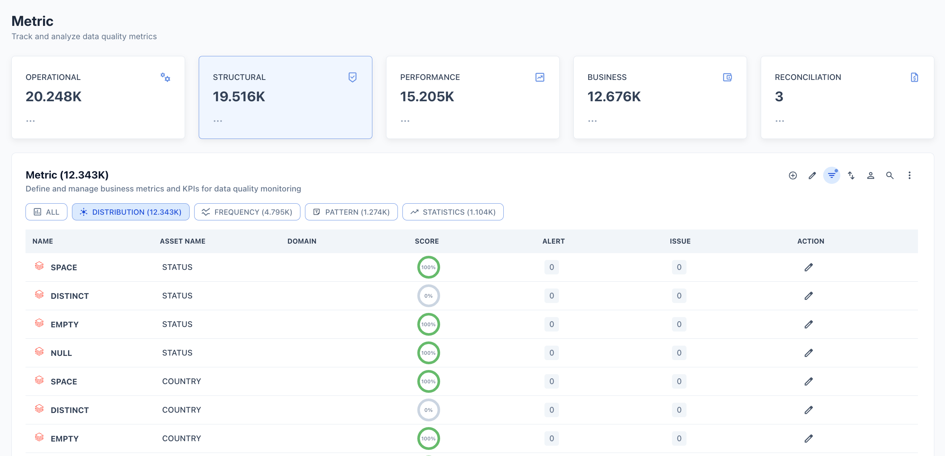Click the document icon on Reconciliation card
Screen dimensions: 945x456
[915, 77]
